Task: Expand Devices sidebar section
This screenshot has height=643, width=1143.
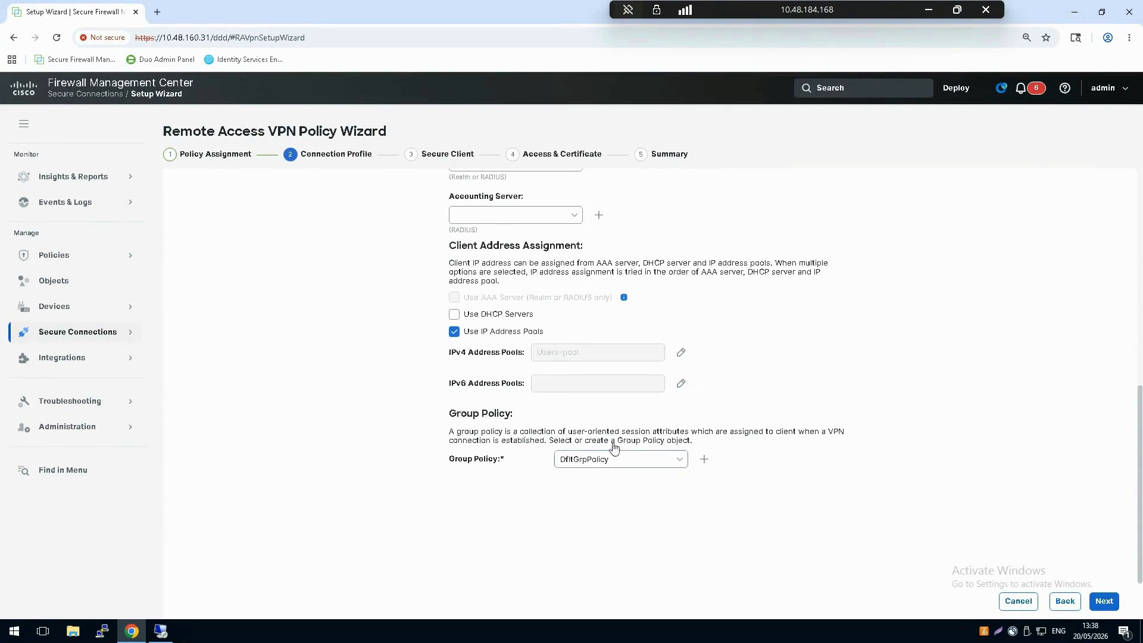Action: point(76,307)
